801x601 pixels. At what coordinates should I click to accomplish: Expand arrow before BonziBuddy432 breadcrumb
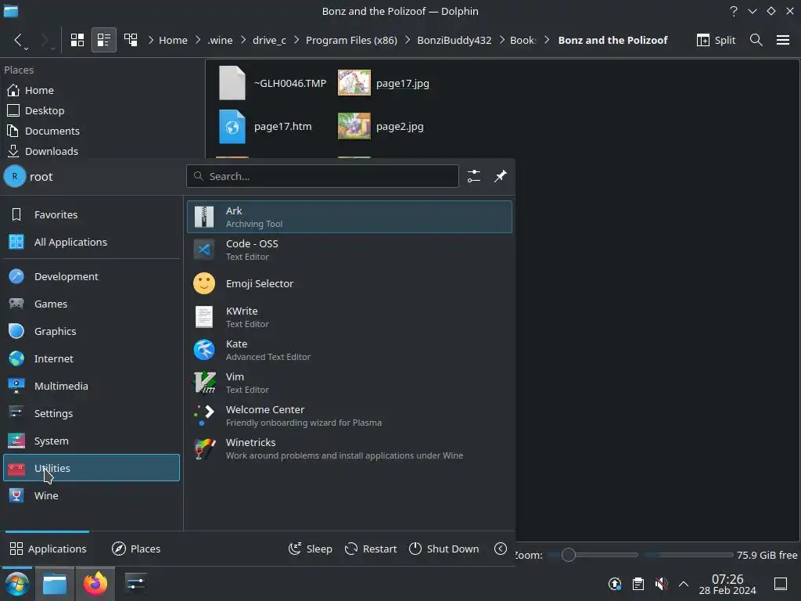click(408, 40)
